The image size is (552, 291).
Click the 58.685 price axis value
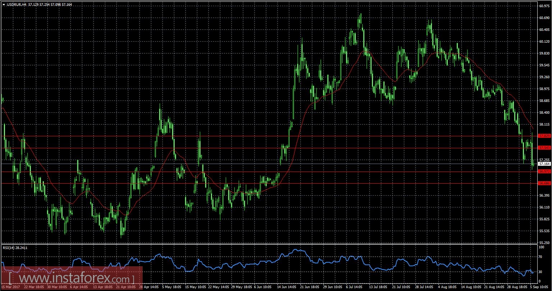[544, 101]
